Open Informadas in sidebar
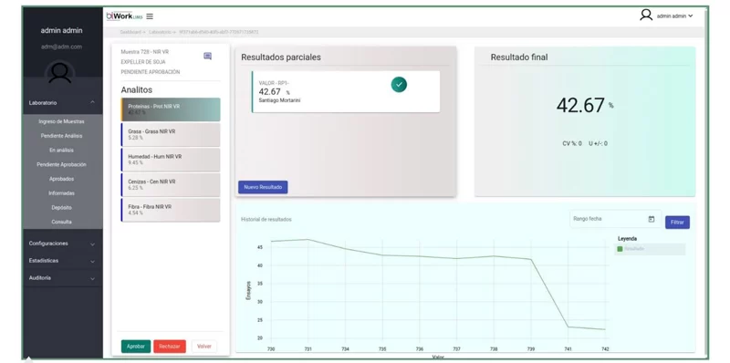Screen dimensions: 730x363 coord(61,193)
